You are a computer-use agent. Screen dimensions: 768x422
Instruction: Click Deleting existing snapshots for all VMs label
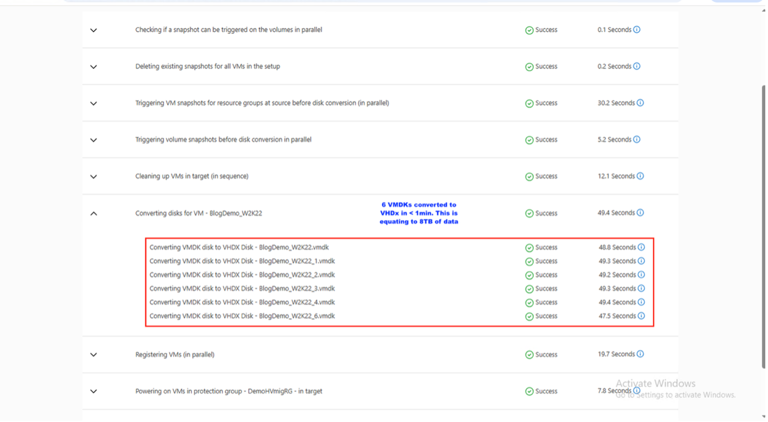[x=208, y=66]
